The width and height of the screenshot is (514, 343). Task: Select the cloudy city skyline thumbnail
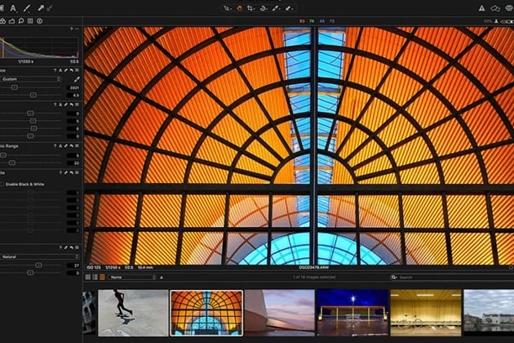[x=489, y=313]
